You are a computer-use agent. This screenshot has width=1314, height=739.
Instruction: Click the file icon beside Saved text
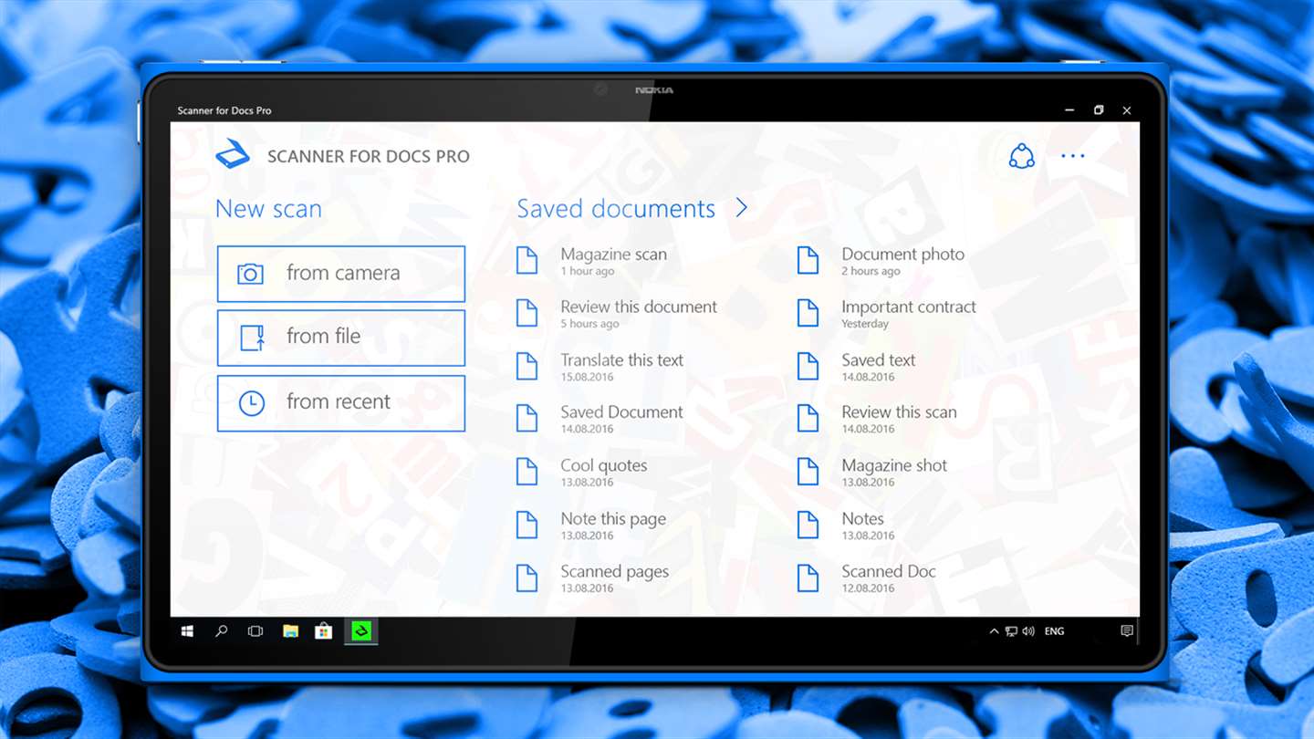[808, 366]
